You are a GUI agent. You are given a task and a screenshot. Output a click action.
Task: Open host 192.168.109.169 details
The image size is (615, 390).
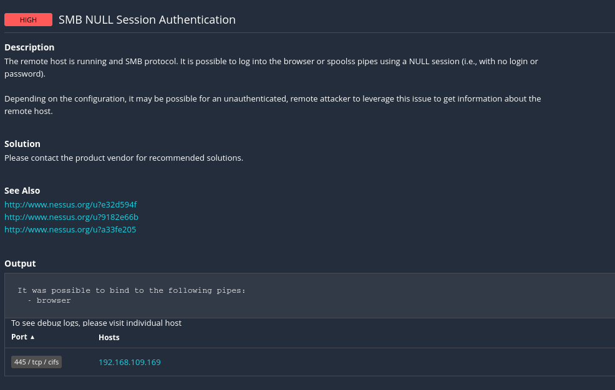click(x=130, y=362)
